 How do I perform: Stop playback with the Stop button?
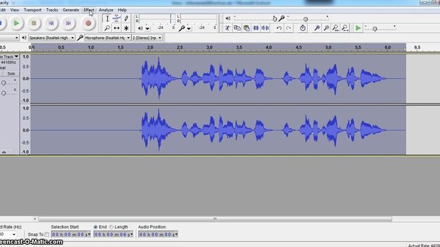[x=34, y=23]
